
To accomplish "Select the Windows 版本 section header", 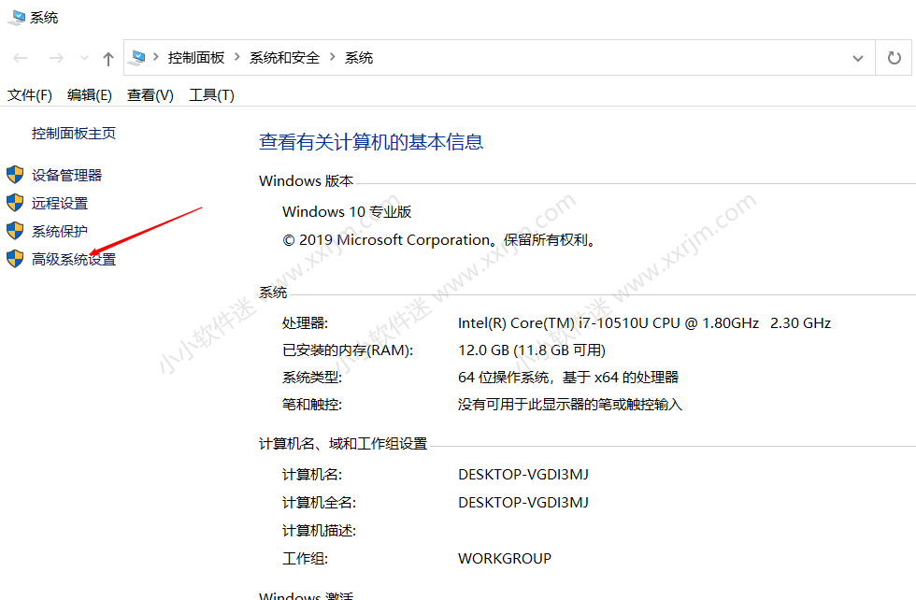I will (307, 181).
